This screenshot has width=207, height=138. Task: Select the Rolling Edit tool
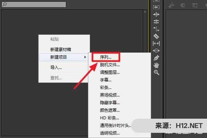click(x=156, y=22)
